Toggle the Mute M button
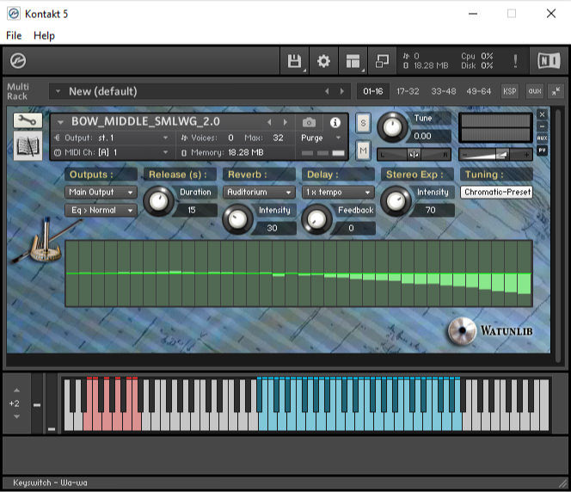571x492 pixels. [x=363, y=151]
